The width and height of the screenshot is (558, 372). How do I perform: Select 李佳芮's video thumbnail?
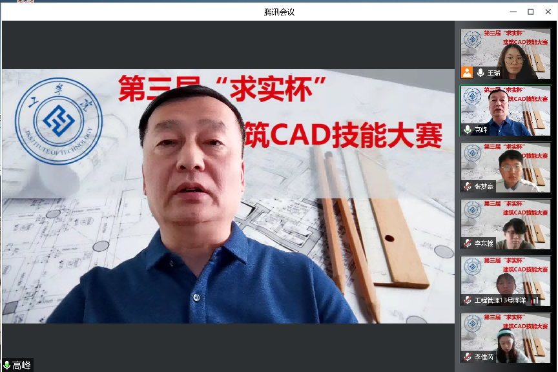tap(505, 335)
